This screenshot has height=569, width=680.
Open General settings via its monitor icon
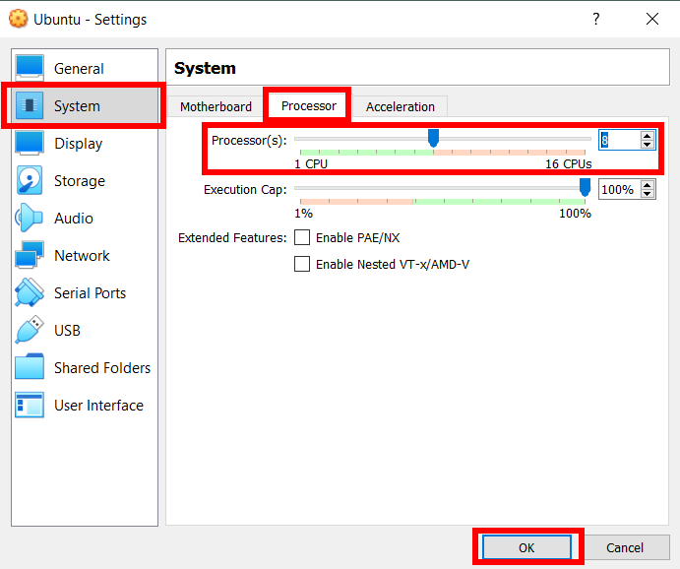[x=30, y=68]
